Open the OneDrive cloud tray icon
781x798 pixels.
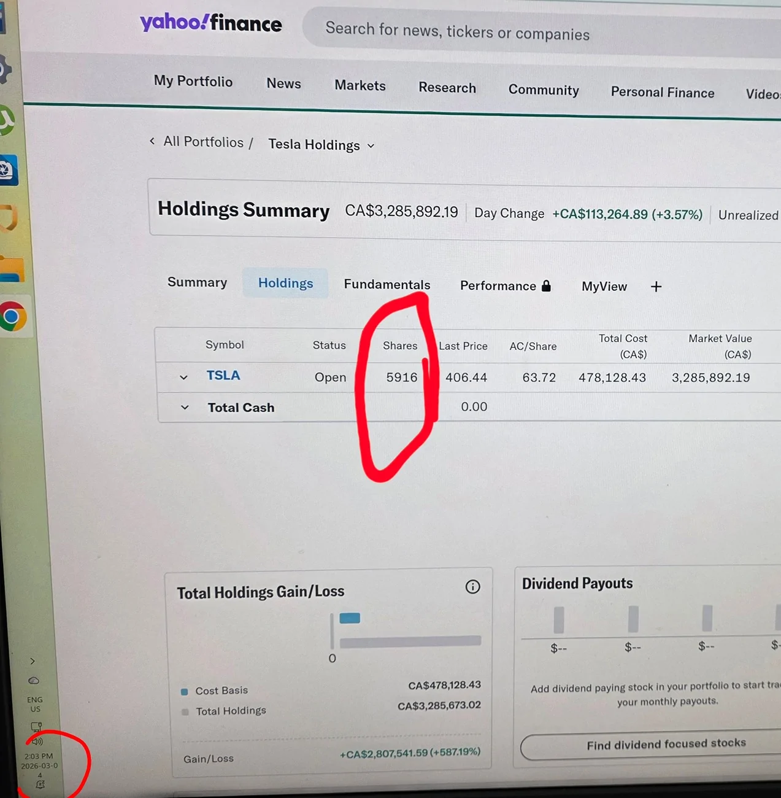(x=34, y=681)
